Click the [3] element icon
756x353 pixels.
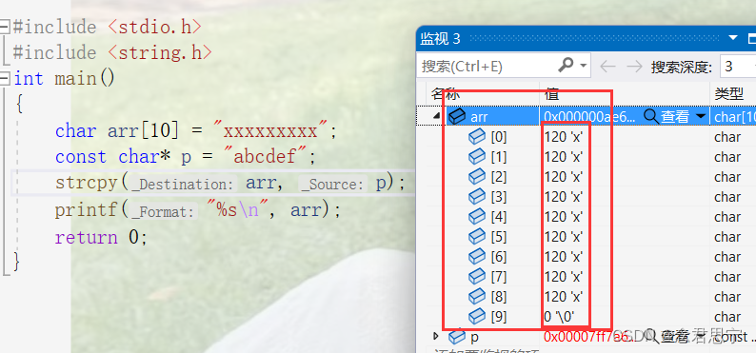[477, 197]
